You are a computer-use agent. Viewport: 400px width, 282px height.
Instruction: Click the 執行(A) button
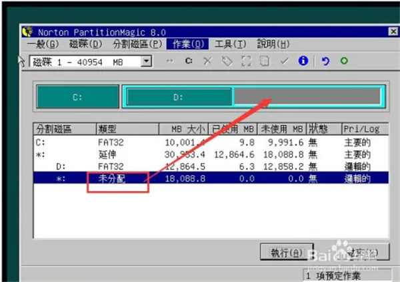[x=287, y=252]
